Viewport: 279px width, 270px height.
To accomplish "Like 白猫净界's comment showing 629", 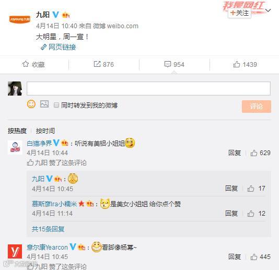I will pos(254,153).
